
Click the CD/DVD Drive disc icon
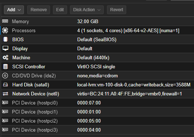(5, 76)
